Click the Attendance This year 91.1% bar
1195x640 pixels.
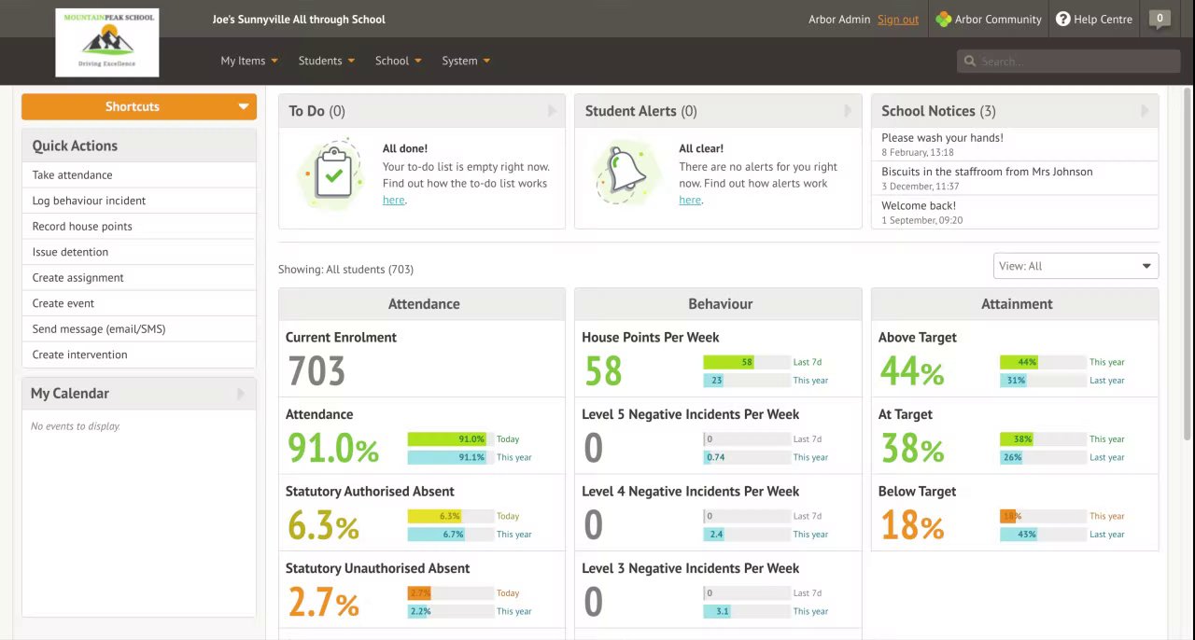point(450,458)
